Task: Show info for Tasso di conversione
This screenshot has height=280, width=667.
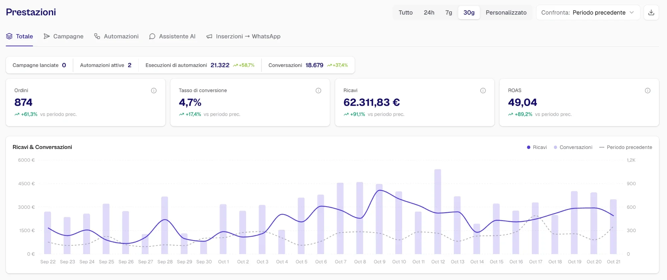Action: point(318,90)
